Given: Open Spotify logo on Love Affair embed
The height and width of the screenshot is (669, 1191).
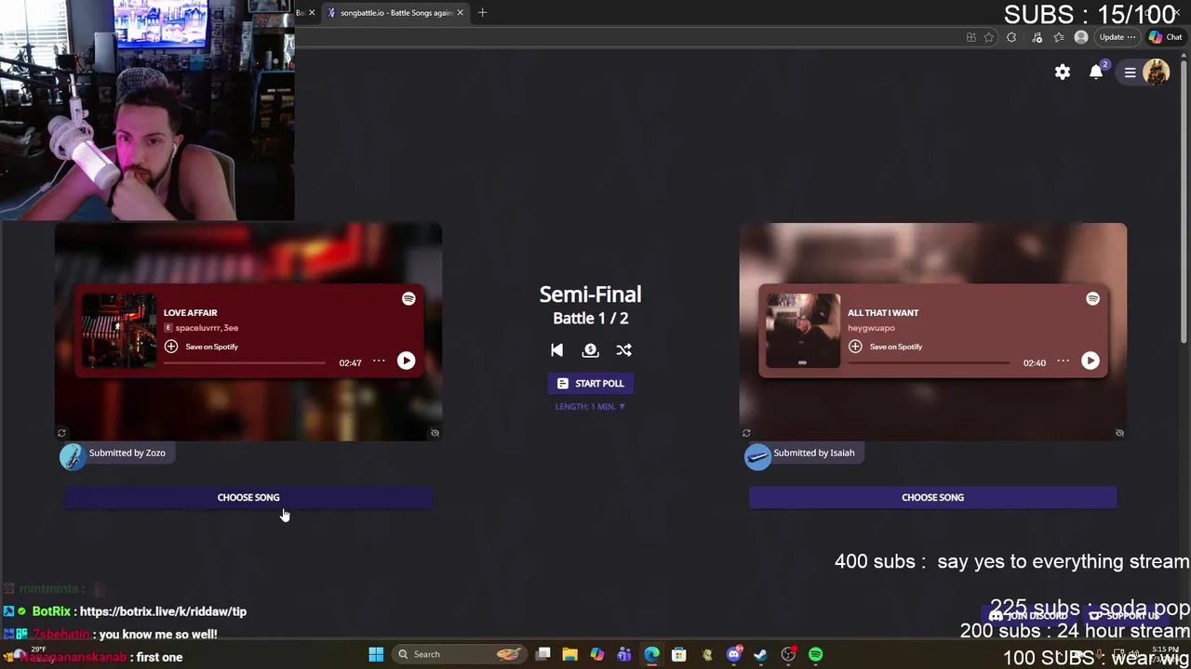Looking at the screenshot, I should point(408,298).
